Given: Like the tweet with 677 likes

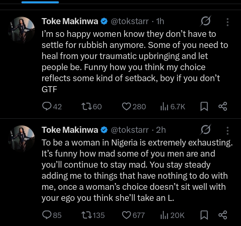Looking at the screenshot, I should [x=126, y=215].
